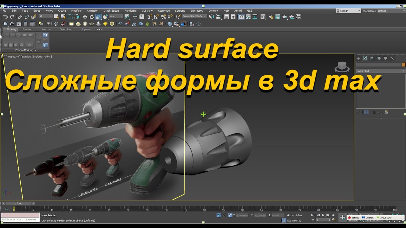The image size is (406, 228).
Task: Toggle Percent Snap
Action: pyautogui.click(x=163, y=17)
